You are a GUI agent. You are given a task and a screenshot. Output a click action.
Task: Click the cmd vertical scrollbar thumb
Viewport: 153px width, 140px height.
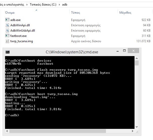point(137,63)
